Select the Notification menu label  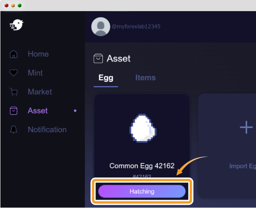(47, 130)
